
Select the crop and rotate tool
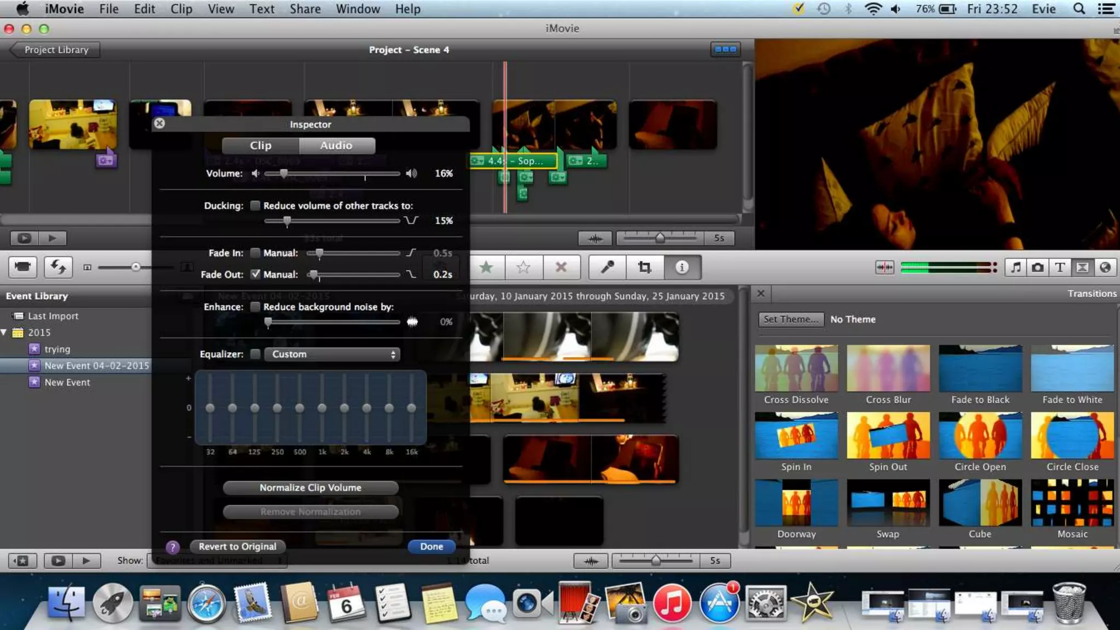pyautogui.click(x=645, y=267)
